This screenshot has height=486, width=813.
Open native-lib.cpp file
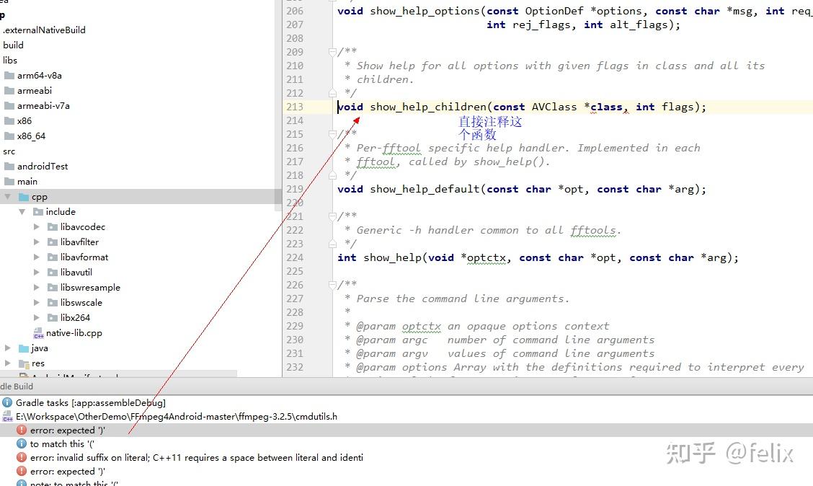pos(74,333)
